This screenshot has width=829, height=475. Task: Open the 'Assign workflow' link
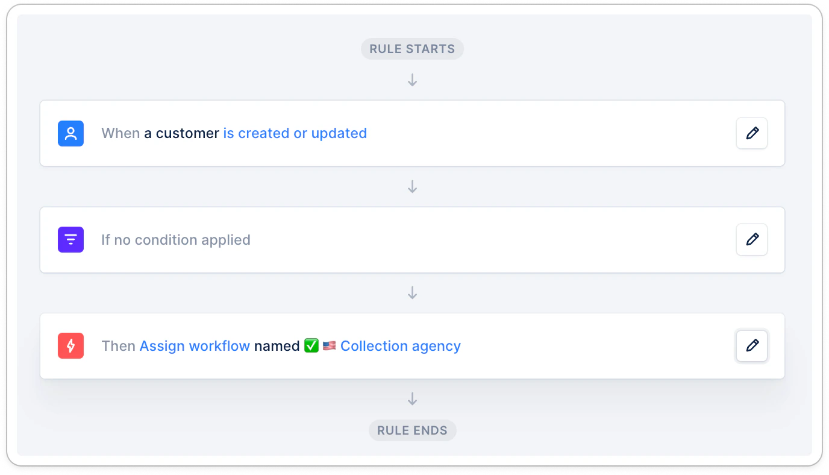click(x=195, y=346)
